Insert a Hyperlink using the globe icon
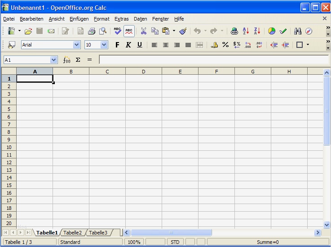The image size is (331, 247). point(234,31)
